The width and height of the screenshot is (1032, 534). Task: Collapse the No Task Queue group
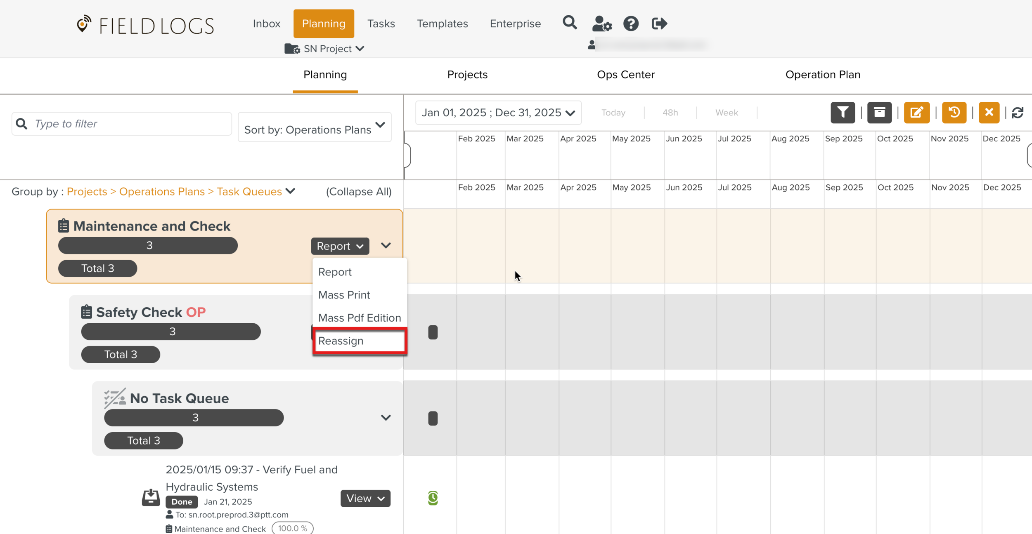[386, 418]
